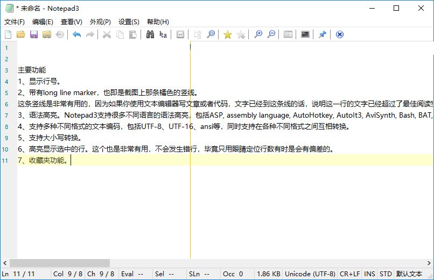Toggle word wrap toolbar icon
Image resolution: width=434 pixels, height=280 pixels.
pyautogui.click(x=180, y=34)
